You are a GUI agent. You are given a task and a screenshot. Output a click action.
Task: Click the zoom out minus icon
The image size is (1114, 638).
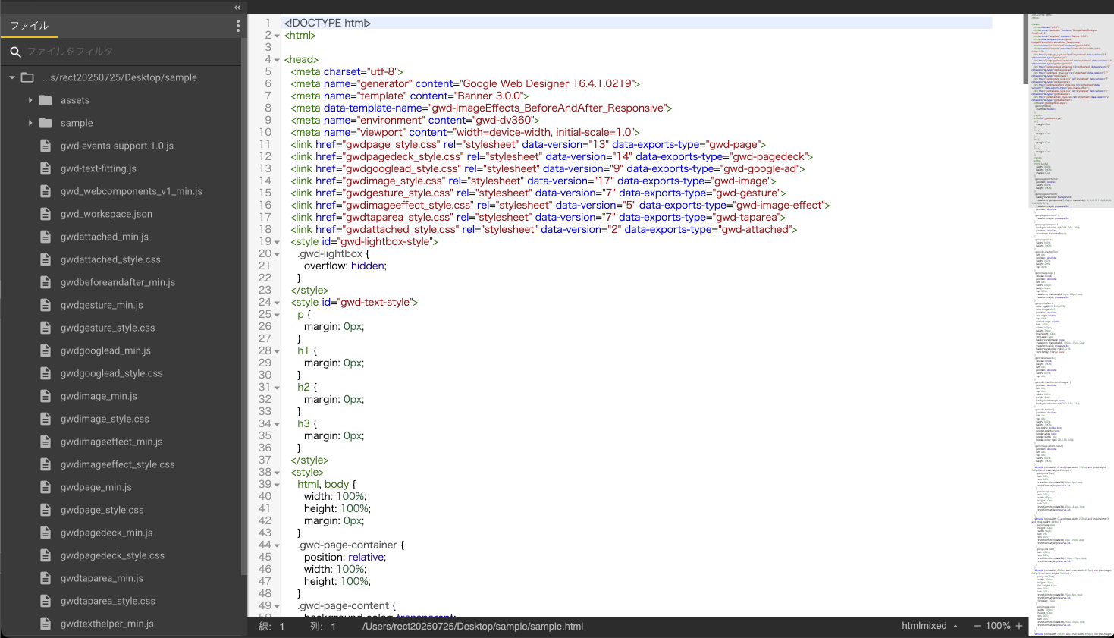(977, 626)
